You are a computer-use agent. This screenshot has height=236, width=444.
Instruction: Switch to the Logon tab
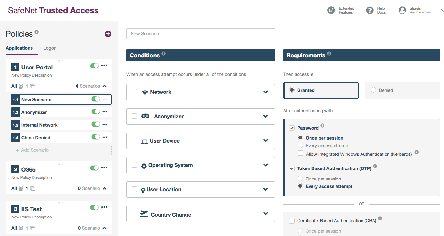click(50, 48)
